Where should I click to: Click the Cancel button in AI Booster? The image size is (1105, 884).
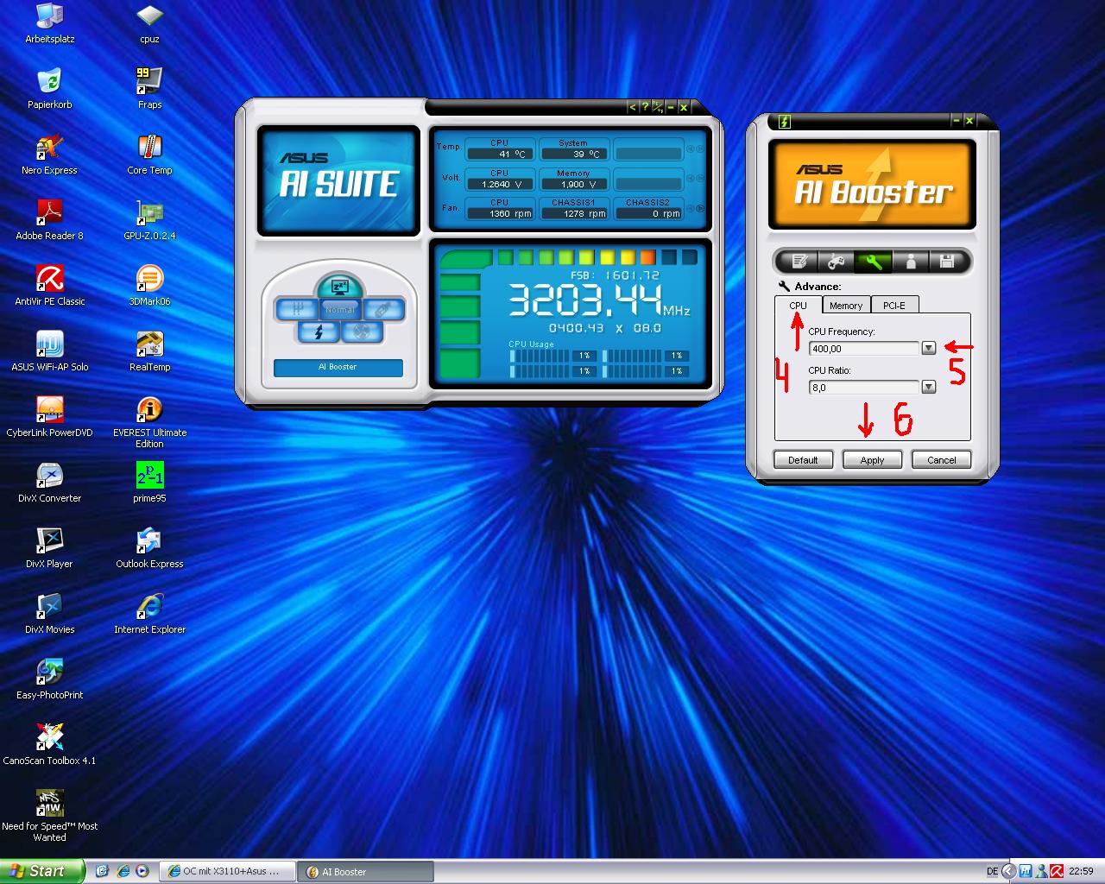click(941, 460)
